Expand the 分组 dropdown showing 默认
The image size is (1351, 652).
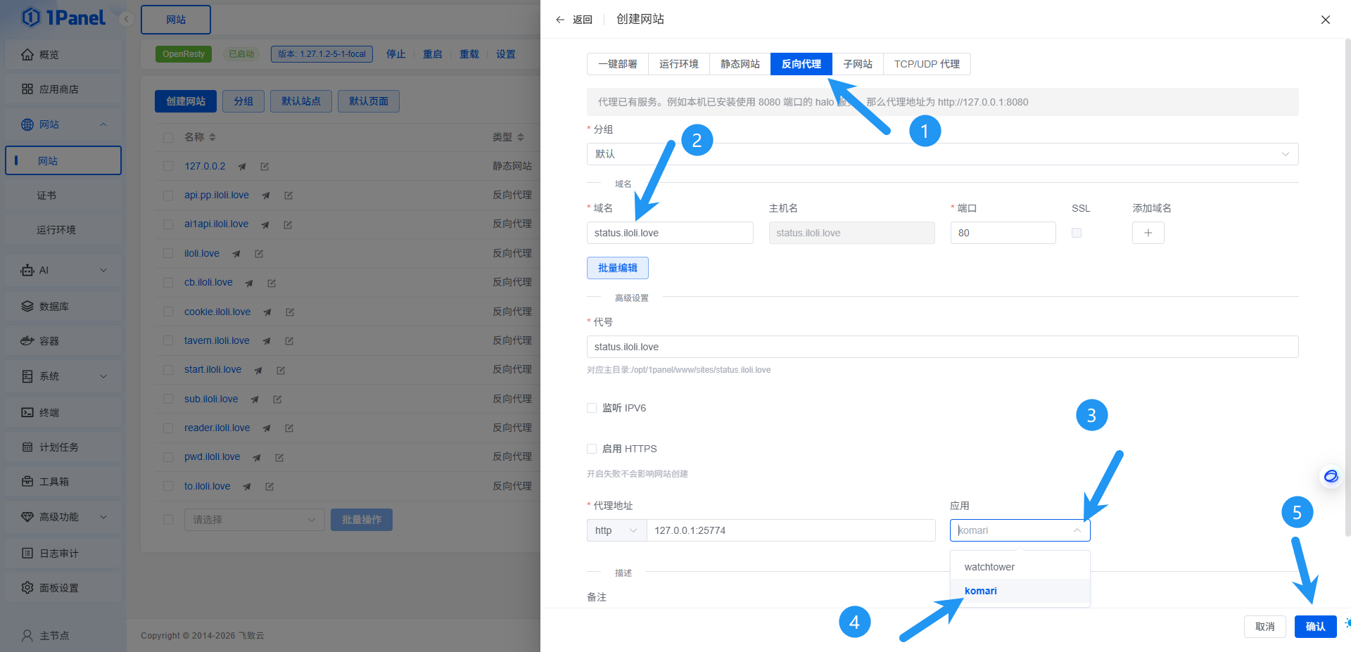[x=942, y=154]
